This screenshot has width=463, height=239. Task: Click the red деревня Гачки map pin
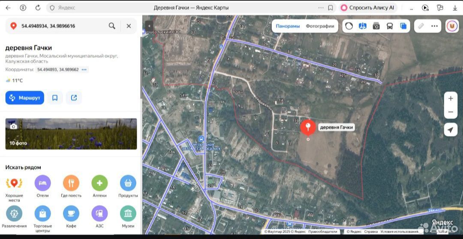pyautogui.click(x=308, y=128)
